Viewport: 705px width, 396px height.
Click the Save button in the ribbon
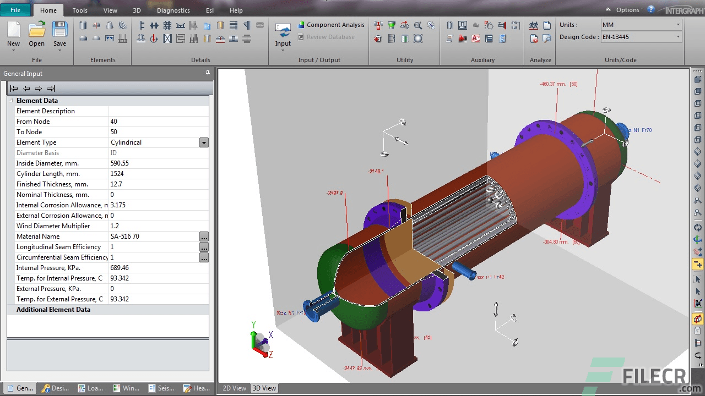[x=59, y=34]
